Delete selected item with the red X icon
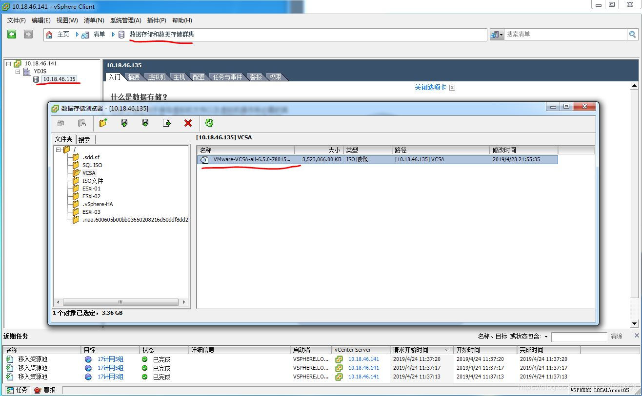Screen dimensions: 642x396 pos(188,123)
